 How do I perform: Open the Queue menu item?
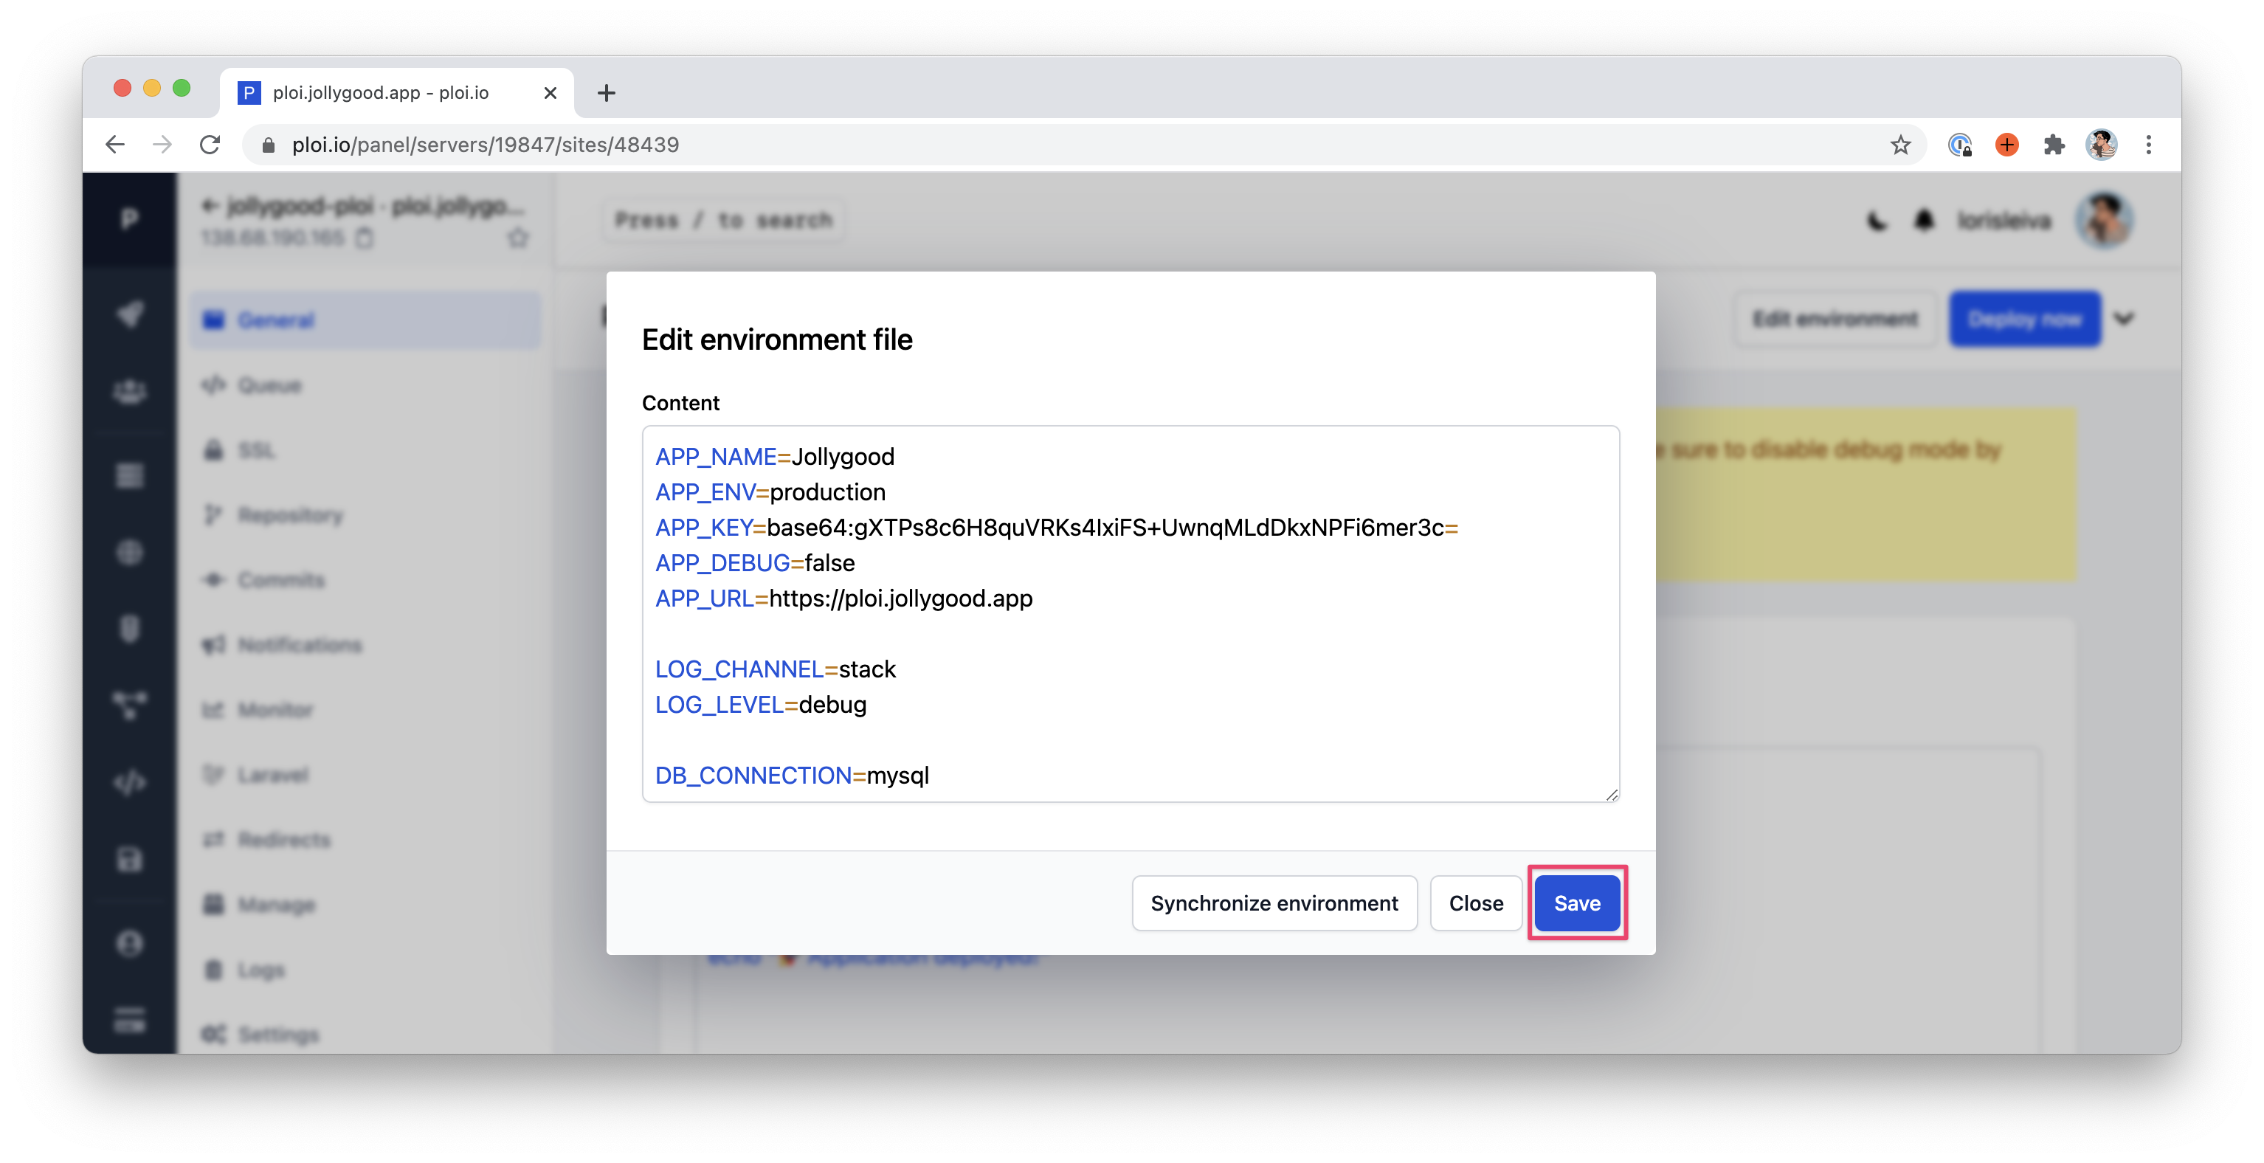click(365, 385)
